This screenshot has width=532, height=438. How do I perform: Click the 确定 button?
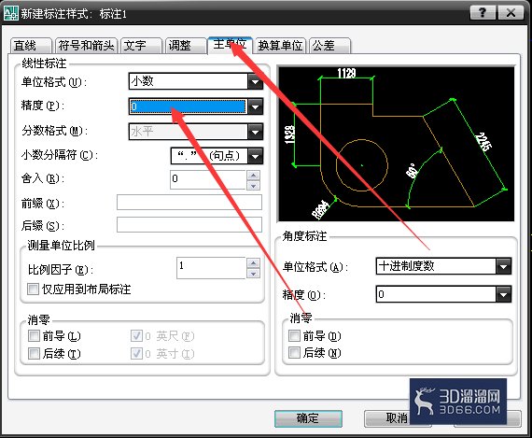click(308, 418)
